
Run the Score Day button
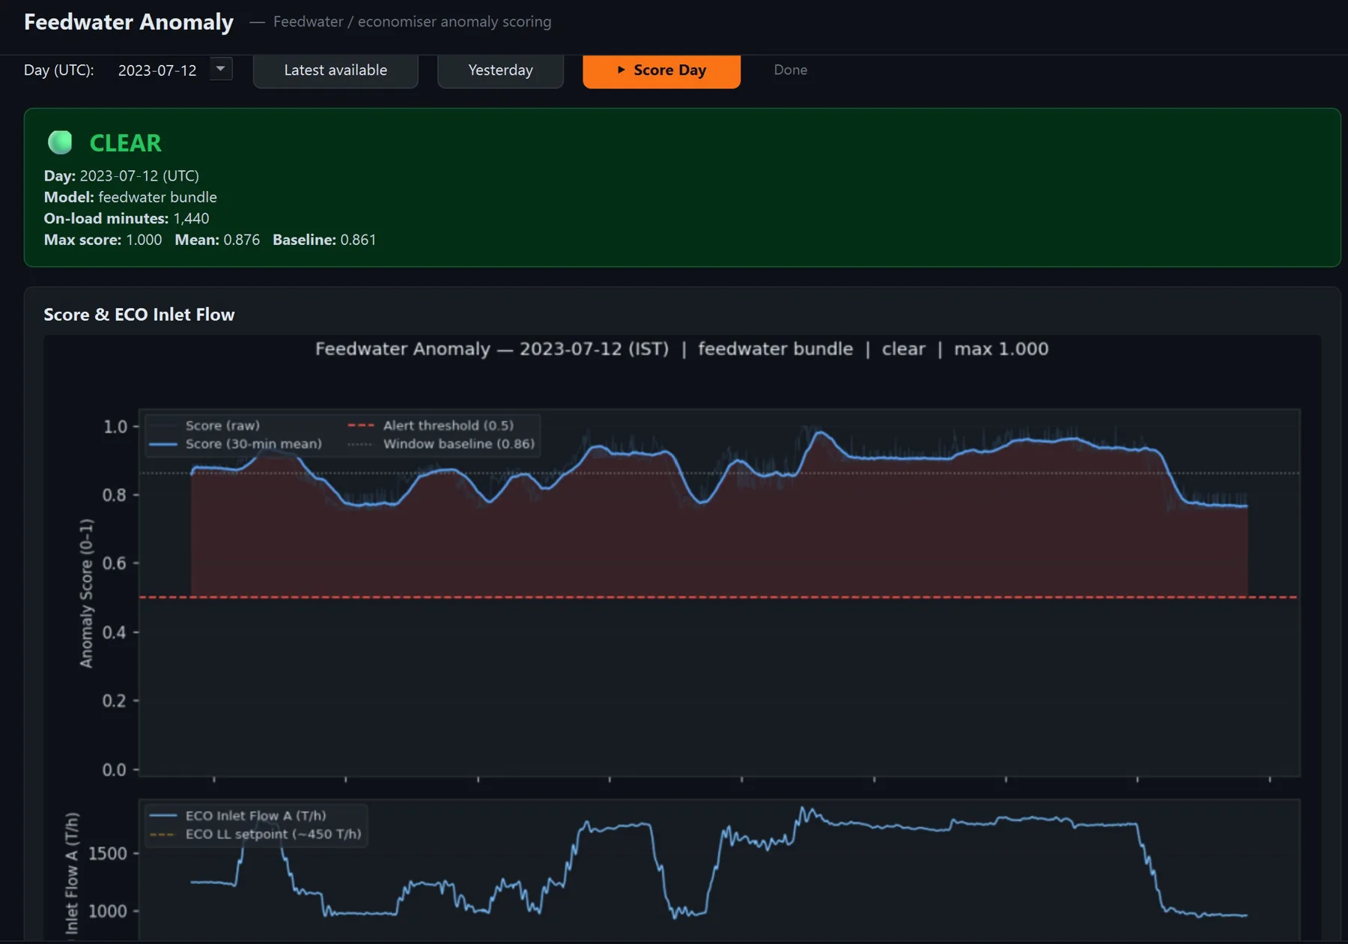coord(661,70)
